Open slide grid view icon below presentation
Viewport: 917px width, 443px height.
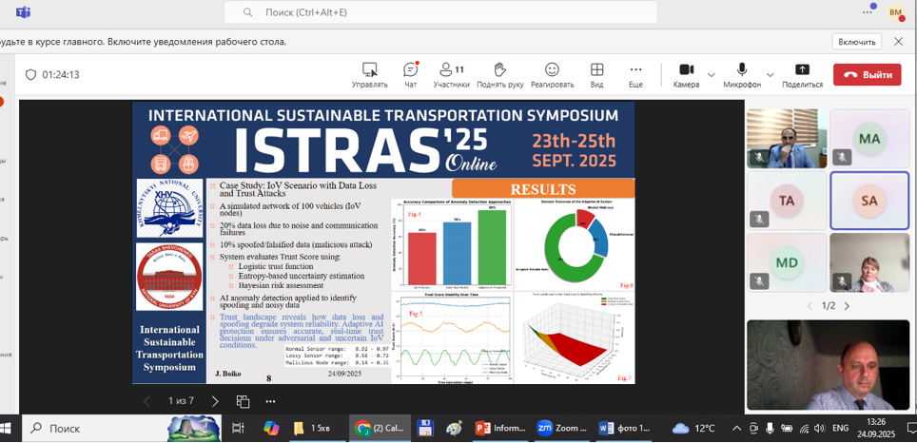243,401
